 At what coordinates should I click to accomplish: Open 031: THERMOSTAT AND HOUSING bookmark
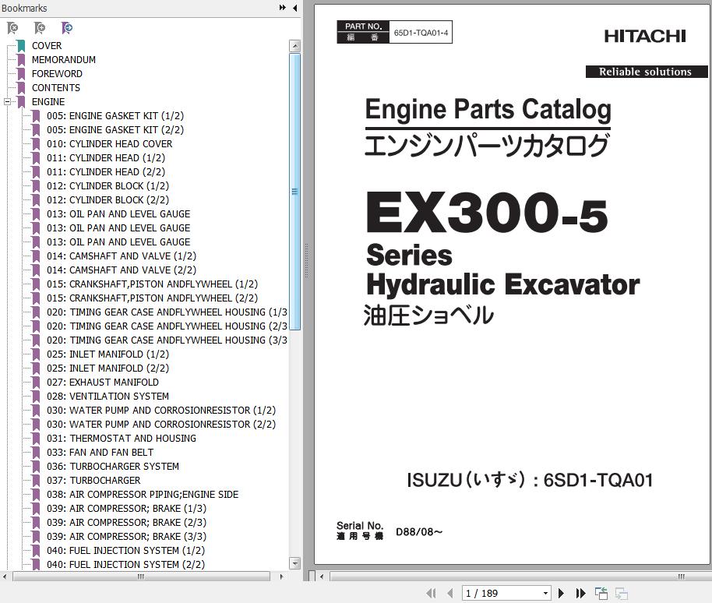[122, 439]
